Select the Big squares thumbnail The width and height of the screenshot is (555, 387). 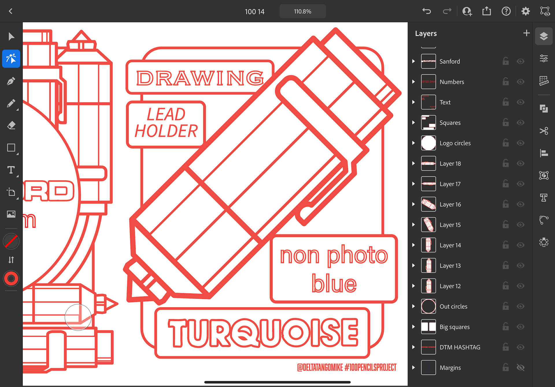[x=428, y=327]
